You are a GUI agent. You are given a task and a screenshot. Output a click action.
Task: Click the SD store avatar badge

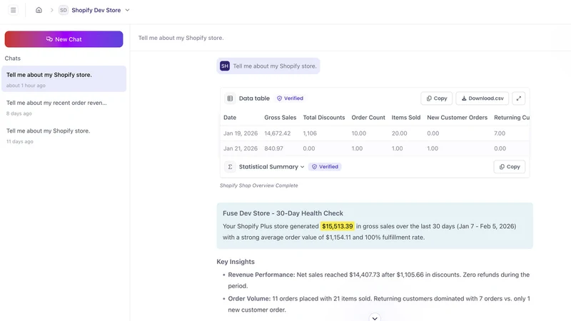click(x=64, y=10)
